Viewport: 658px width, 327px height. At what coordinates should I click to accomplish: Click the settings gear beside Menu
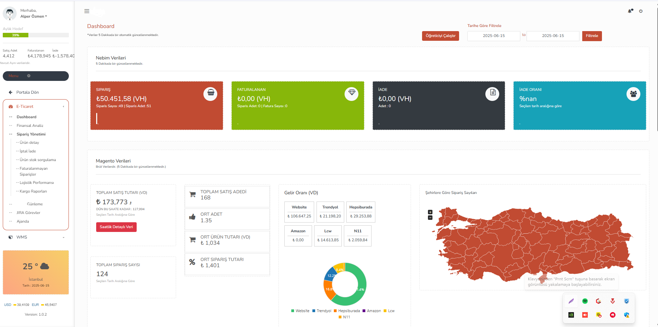tap(29, 76)
